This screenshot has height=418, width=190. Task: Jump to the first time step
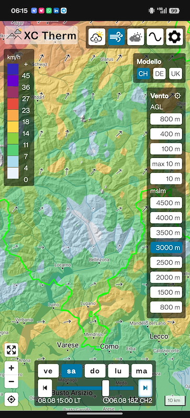coord(45,388)
